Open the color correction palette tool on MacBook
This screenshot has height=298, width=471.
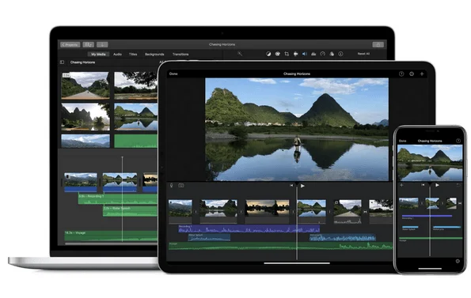278,54
